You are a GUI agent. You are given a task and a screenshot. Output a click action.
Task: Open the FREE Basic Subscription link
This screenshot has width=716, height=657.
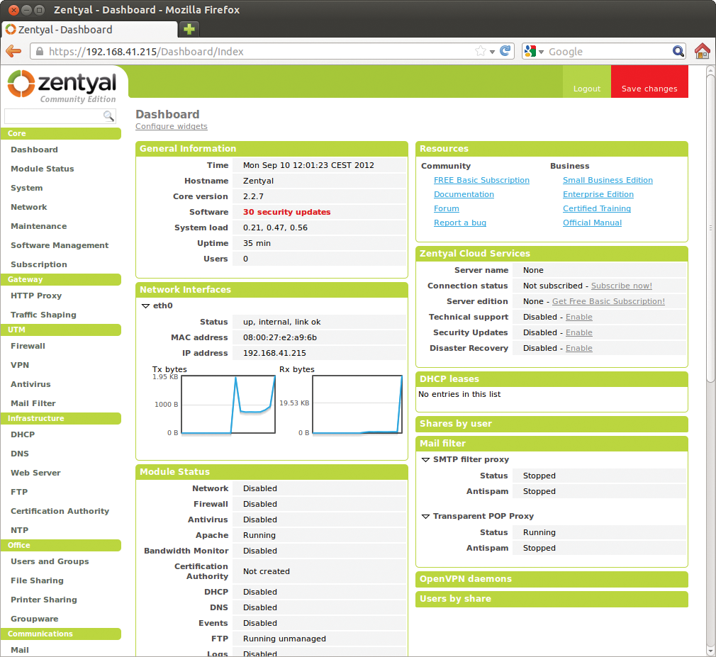click(x=482, y=180)
